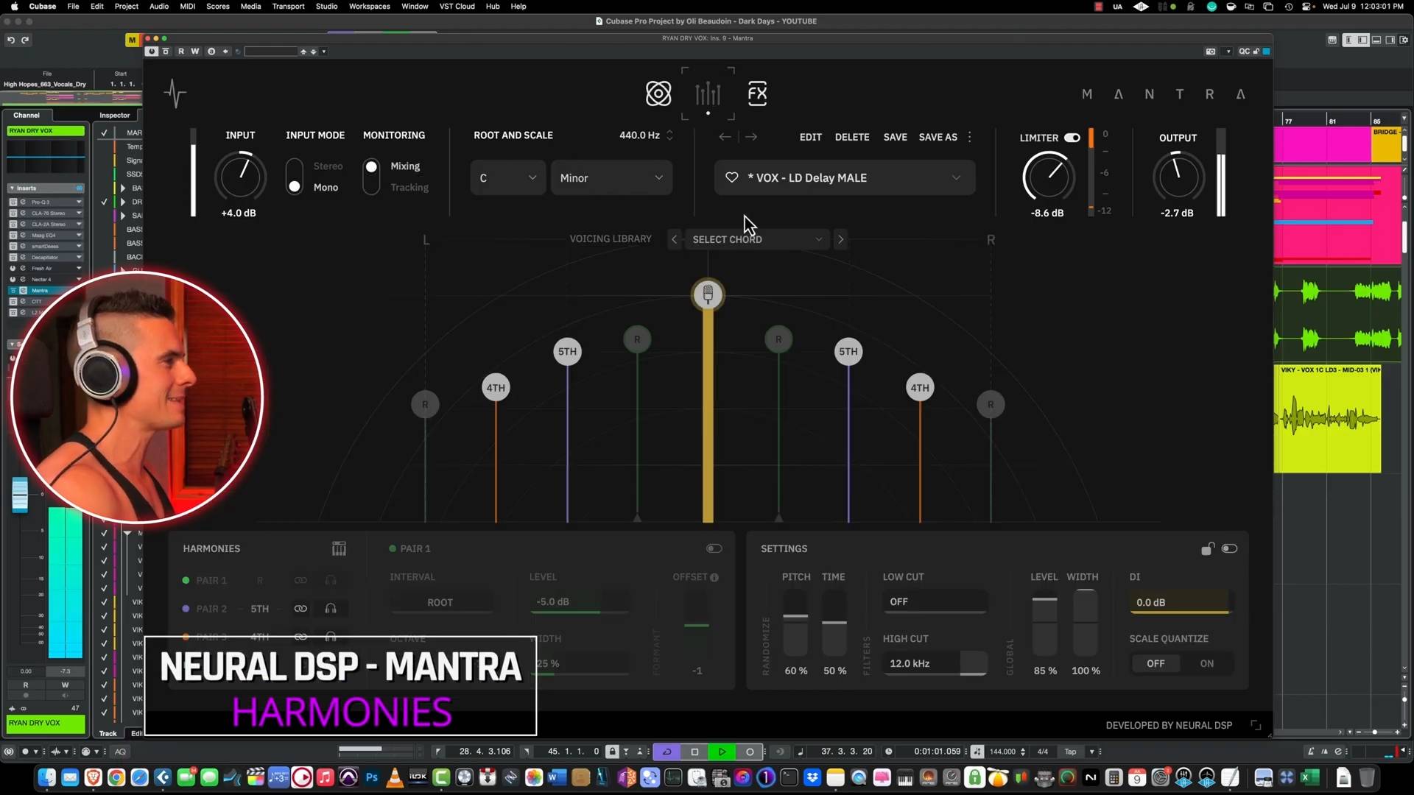Click the Cubase transport play button
This screenshot has width=1414, height=795.
[722, 752]
